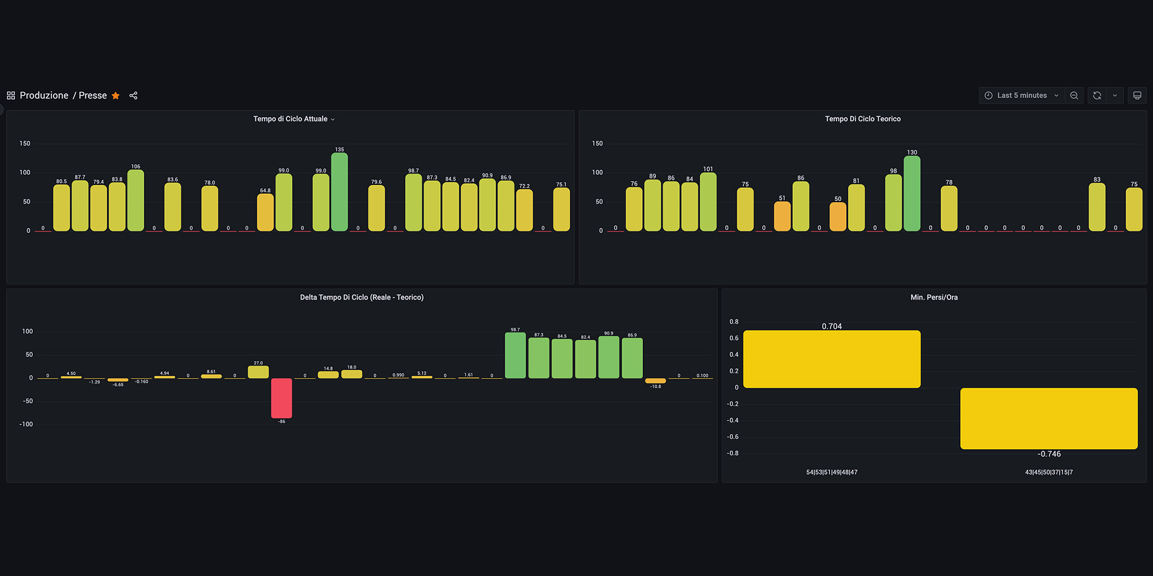The width and height of the screenshot is (1153, 576).
Task: Expand the refresh interval dropdown
Action: [1115, 96]
